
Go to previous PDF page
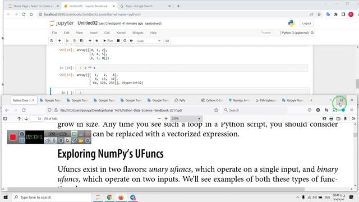[x=19, y=118]
